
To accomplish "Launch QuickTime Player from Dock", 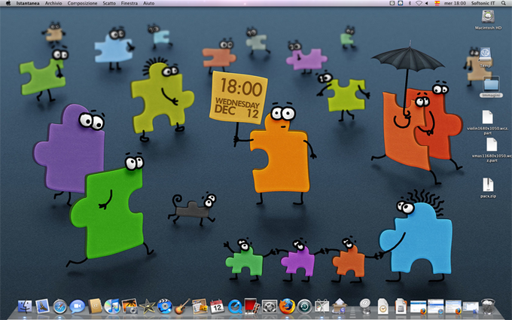I will [235, 306].
